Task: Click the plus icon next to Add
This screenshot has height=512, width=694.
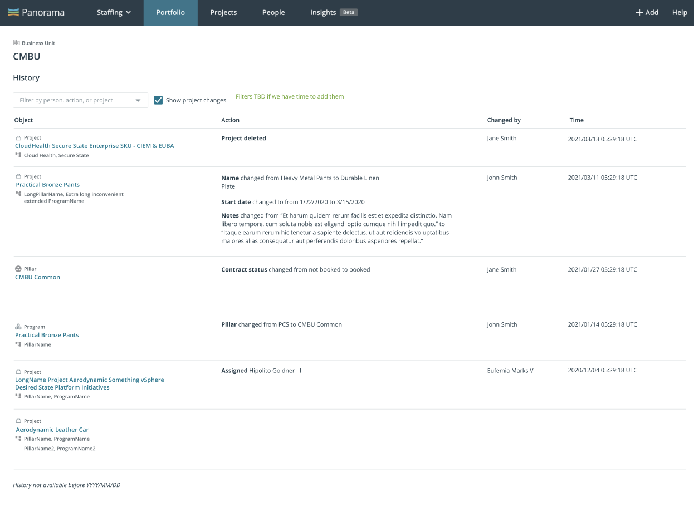Action: (x=639, y=12)
